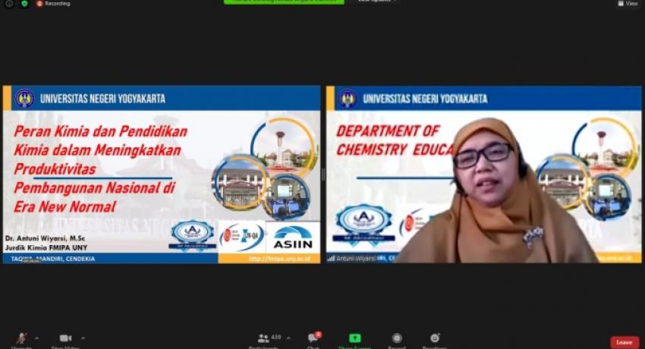Viewport: 645px width, 349px height.
Task: Select the shared slide titled Peran Kimia
Action: [x=161, y=174]
